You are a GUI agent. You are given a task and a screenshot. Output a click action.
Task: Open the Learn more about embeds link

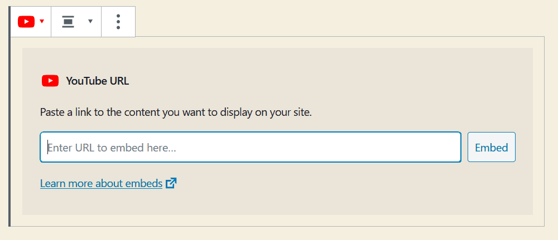[x=102, y=184]
